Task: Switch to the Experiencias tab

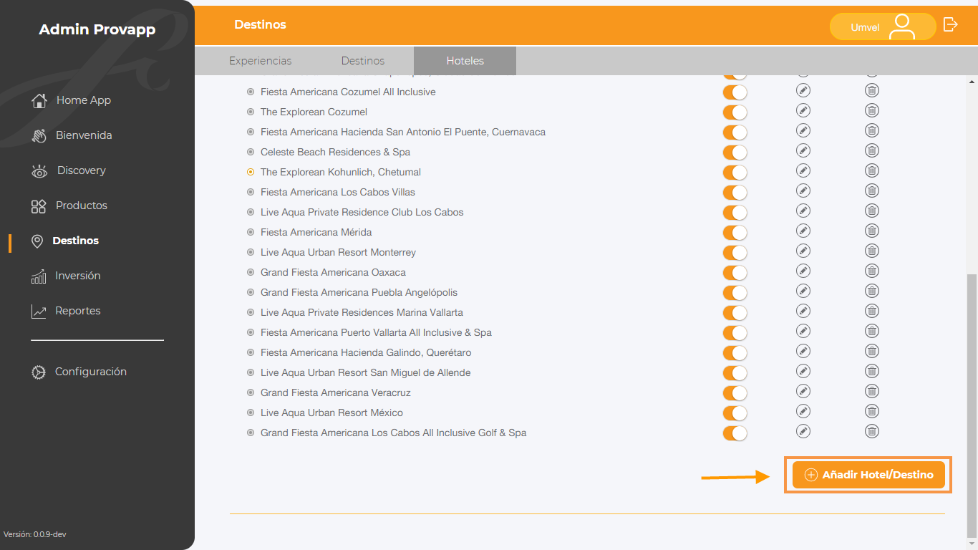Action: (261, 61)
